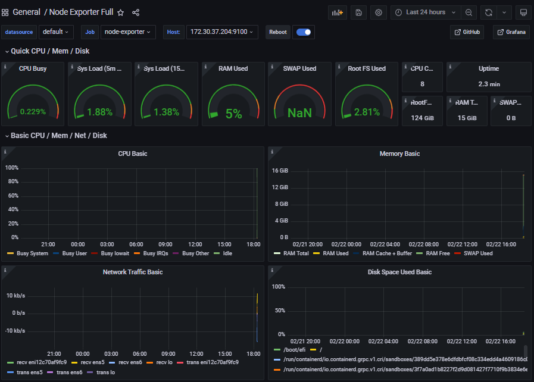The width and height of the screenshot is (534, 382).
Task: Click the Busy Other purple legend swatch
Action: coord(176,253)
